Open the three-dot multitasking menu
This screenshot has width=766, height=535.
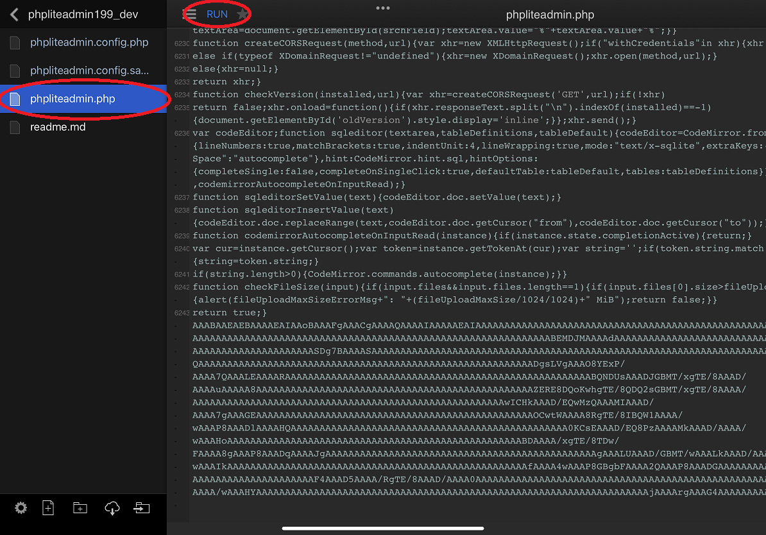[383, 8]
